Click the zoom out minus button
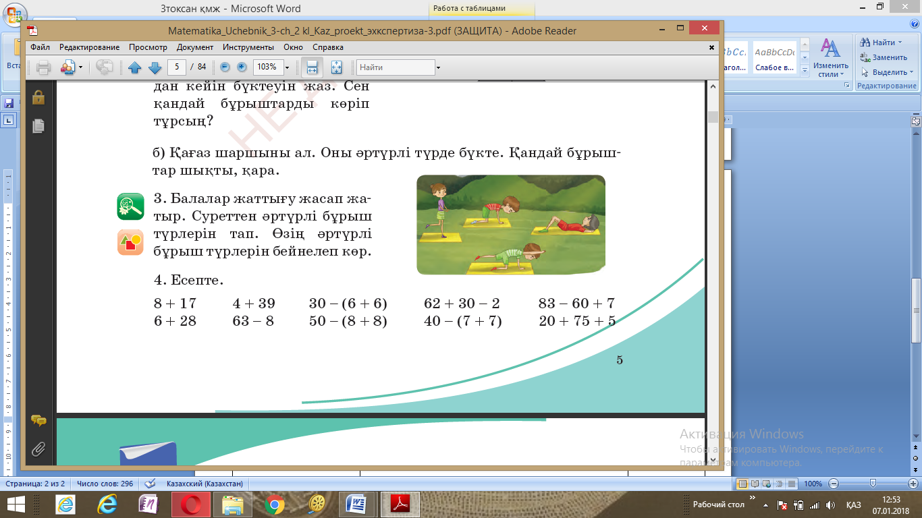The height and width of the screenshot is (518, 922). point(225,67)
